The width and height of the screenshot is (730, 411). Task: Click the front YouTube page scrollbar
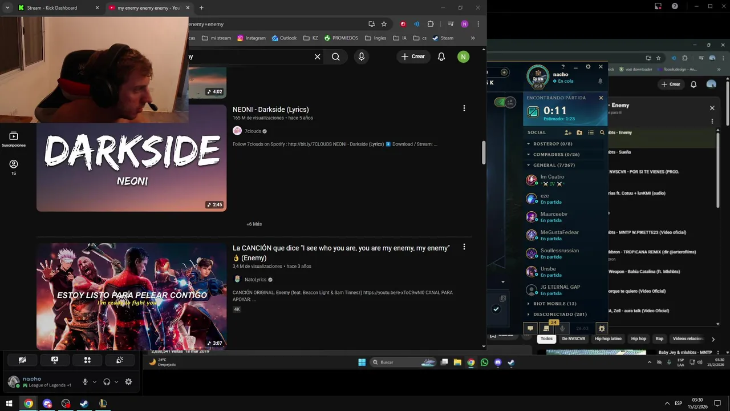484,152
